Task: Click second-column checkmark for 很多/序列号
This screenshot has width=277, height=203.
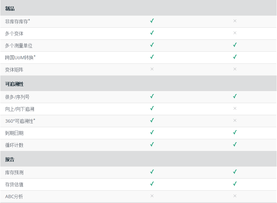Action: [x=235, y=96]
